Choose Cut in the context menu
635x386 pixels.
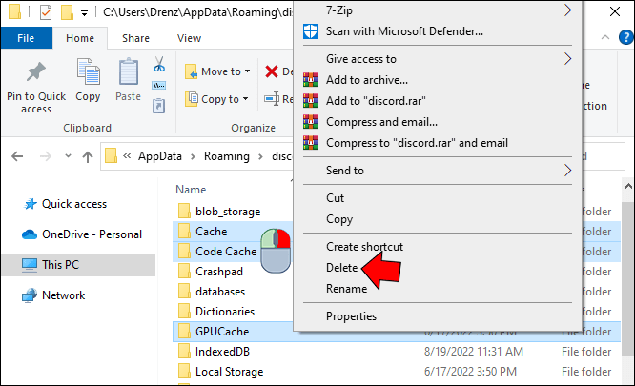coord(335,198)
